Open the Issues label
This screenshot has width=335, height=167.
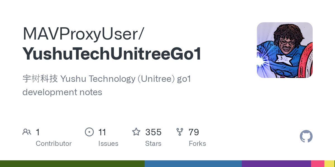tap(108, 144)
